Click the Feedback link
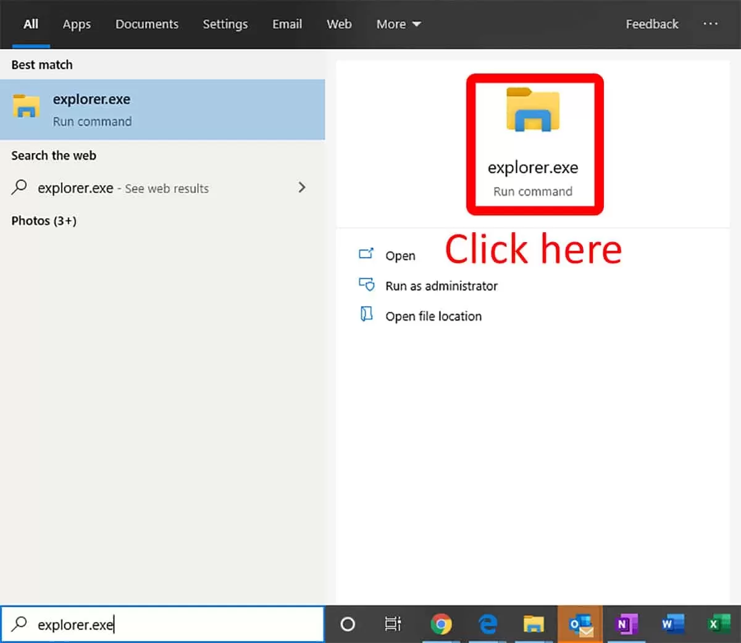This screenshot has height=643, width=741. click(652, 24)
